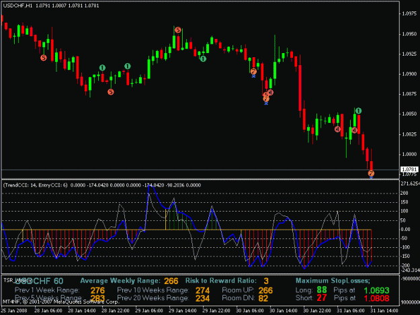
Task: Select the 0.00 level on the CCI scale
Action: click(x=405, y=230)
